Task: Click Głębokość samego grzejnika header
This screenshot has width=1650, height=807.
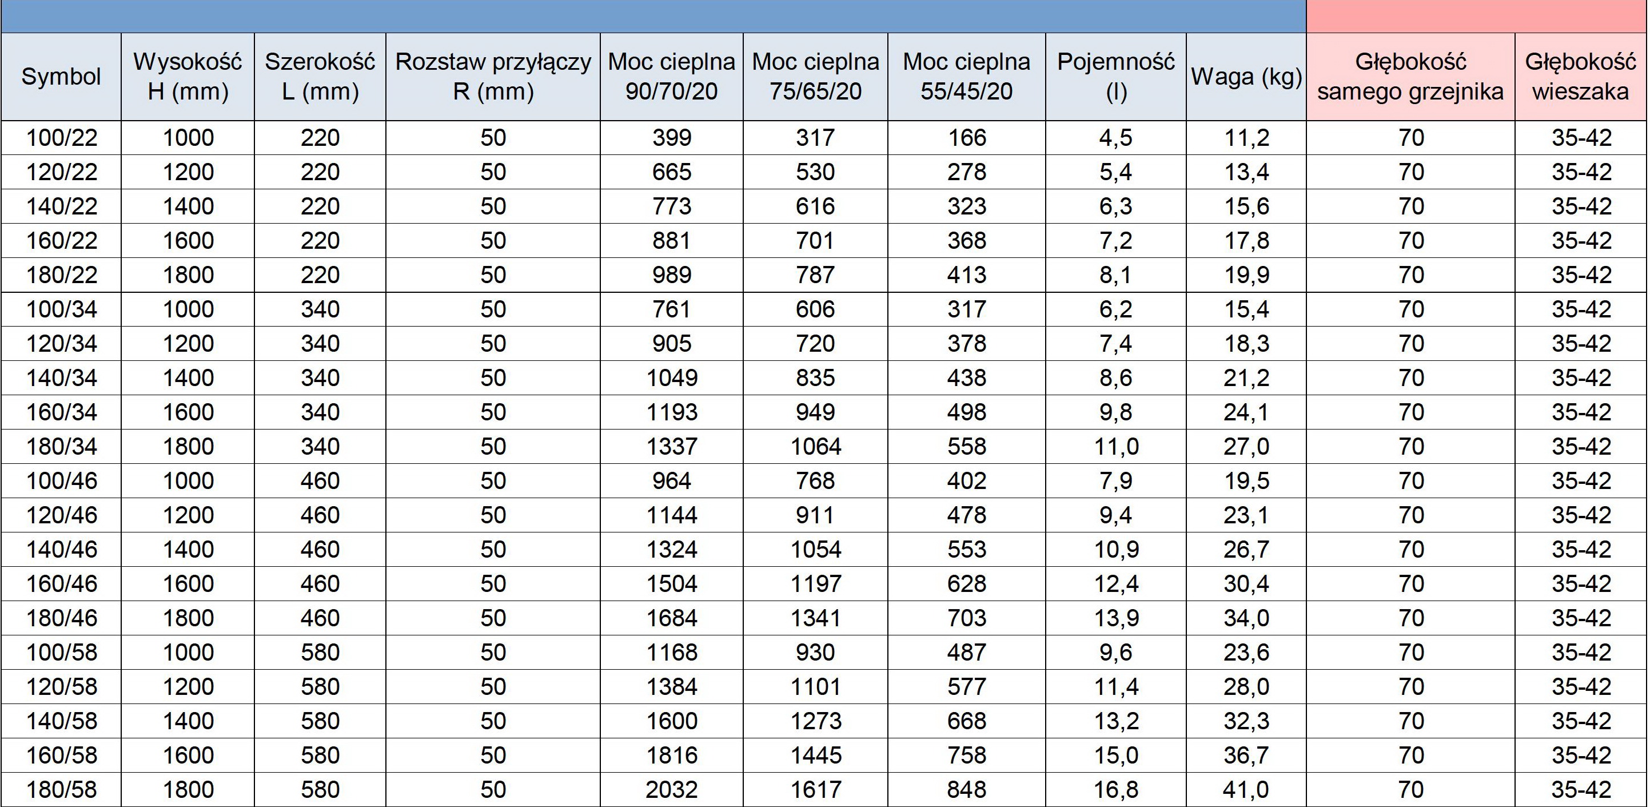Action: (1410, 77)
